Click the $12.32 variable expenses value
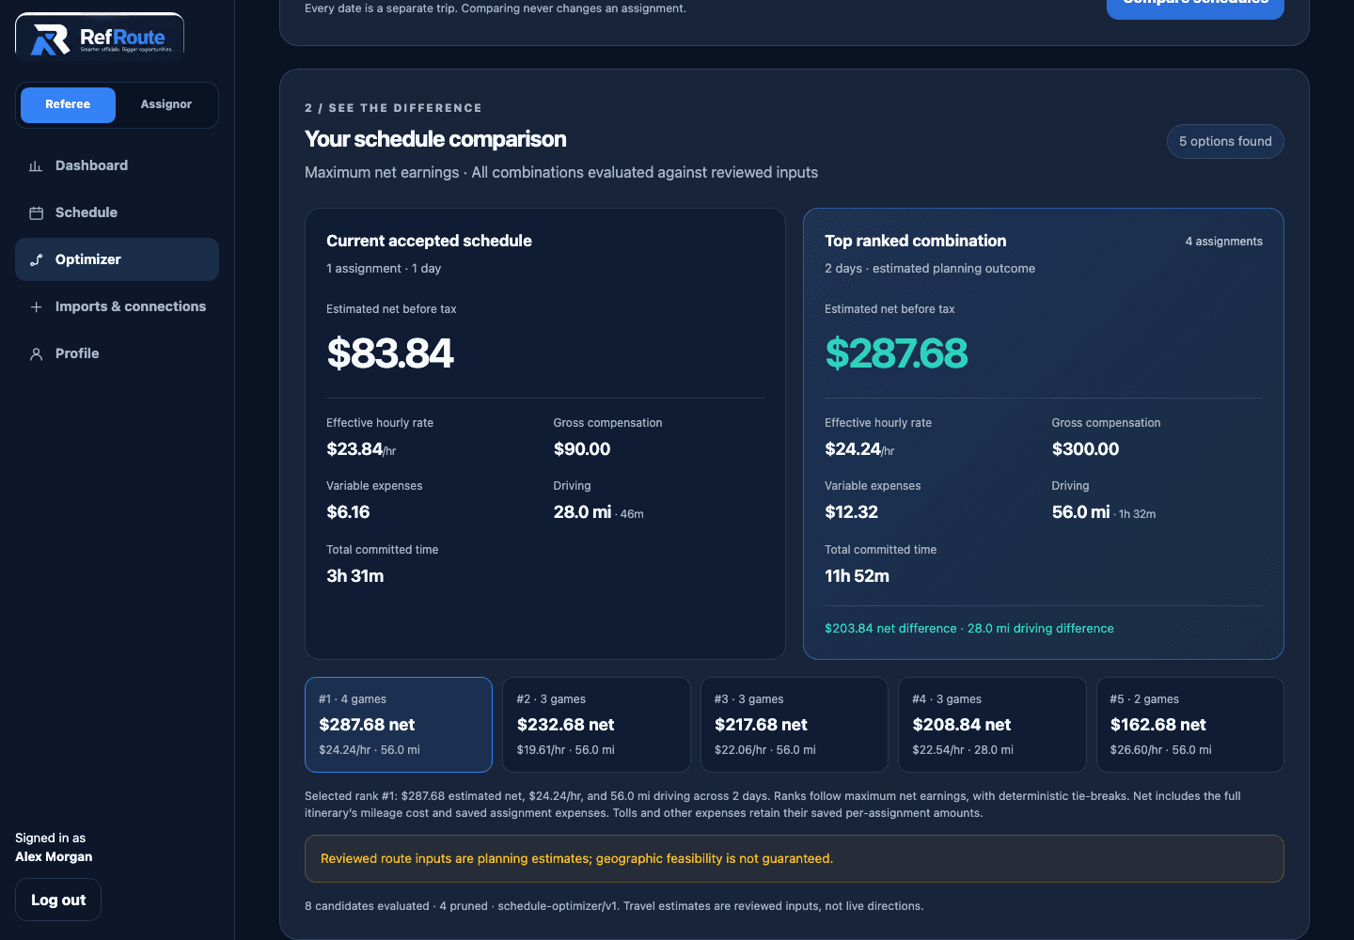Viewport: 1354px width, 940px height. 851,512
